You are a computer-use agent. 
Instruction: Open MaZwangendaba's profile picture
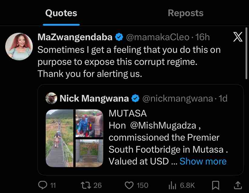(19, 46)
